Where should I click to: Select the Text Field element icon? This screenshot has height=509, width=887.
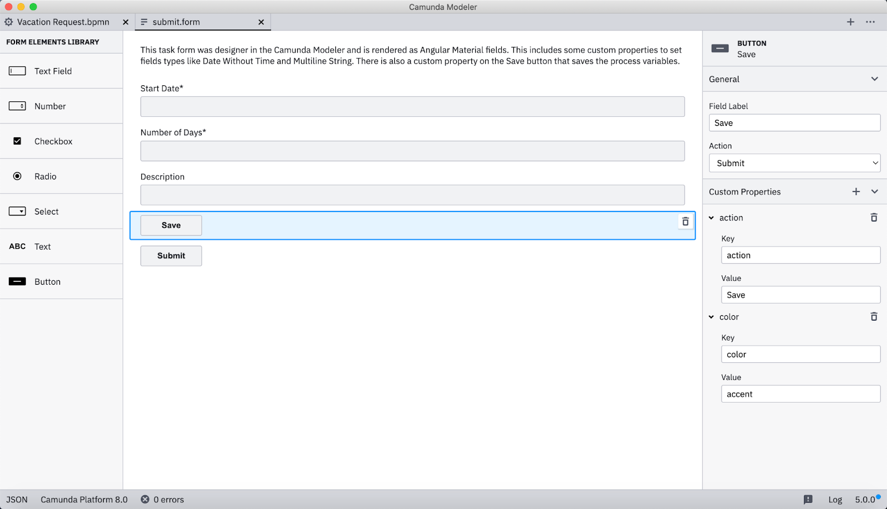coord(17,71)
